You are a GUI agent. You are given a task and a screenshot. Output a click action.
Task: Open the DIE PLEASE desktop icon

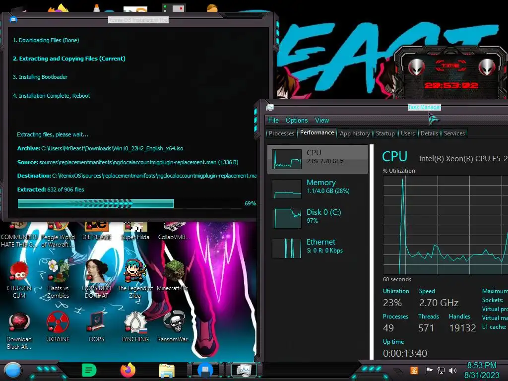97,231
